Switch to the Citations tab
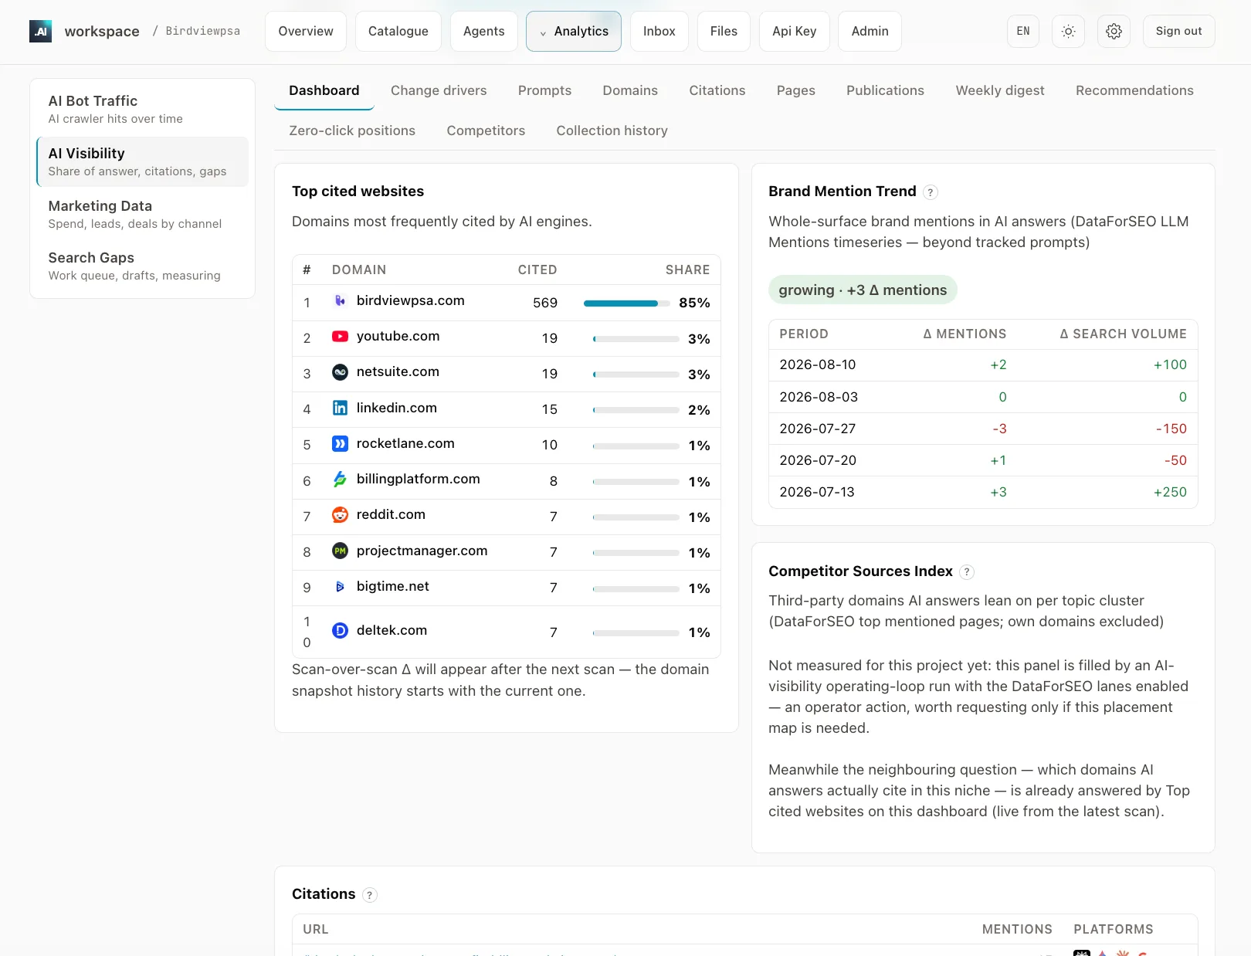This screenshot has width=1251, height=956. pos(717,90)
